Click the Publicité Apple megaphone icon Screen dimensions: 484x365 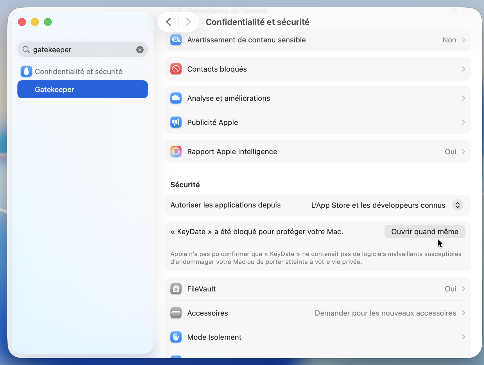176,122
